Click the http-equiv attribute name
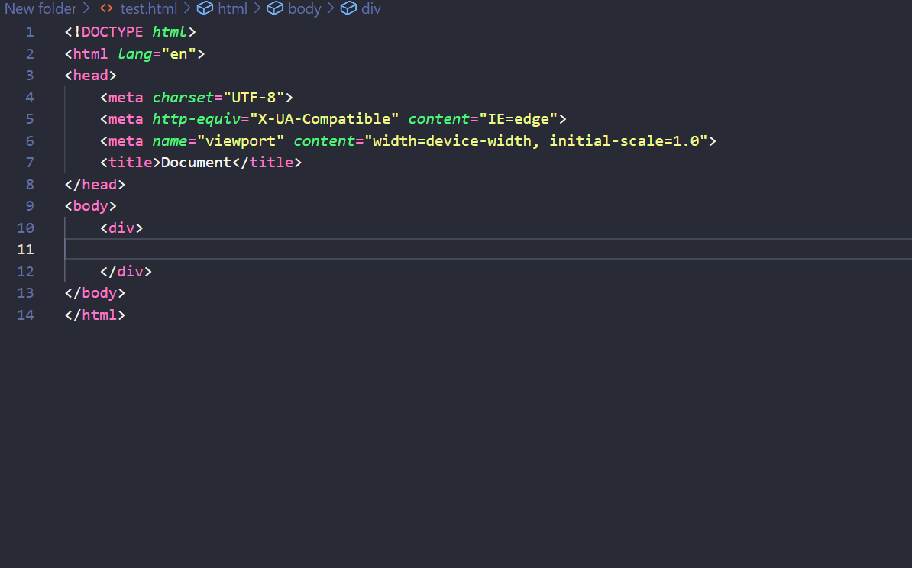 (x=196, y=119)
